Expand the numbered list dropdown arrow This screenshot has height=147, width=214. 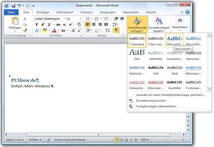(101, 19)
